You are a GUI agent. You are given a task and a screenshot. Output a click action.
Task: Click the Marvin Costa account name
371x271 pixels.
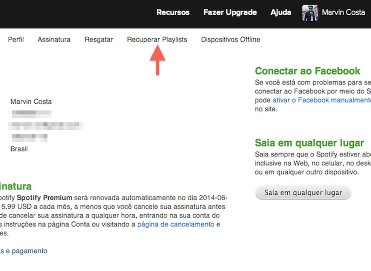tap(343, 12)
